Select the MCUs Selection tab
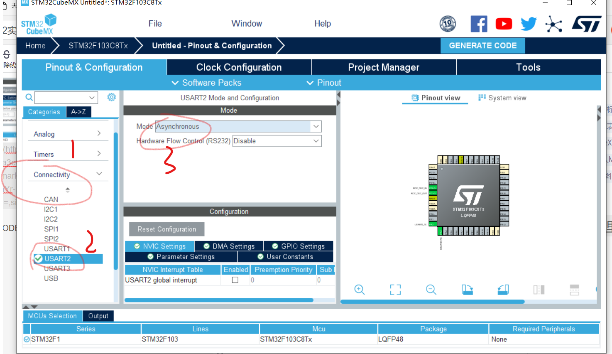This screenshot has height=354, width=612. [52, 316]
